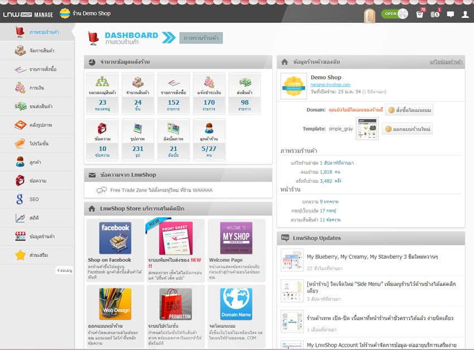Viewport: 474px width, 350px height.
Task: Open visitor count 1,818 link
Action: click(x=330, y=172)
